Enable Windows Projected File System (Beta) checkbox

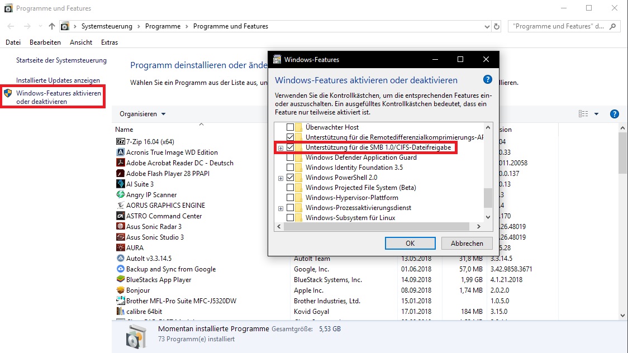tap(291, 187)
